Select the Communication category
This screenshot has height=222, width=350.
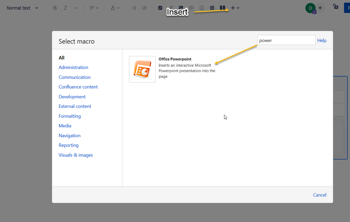[75, 77]
